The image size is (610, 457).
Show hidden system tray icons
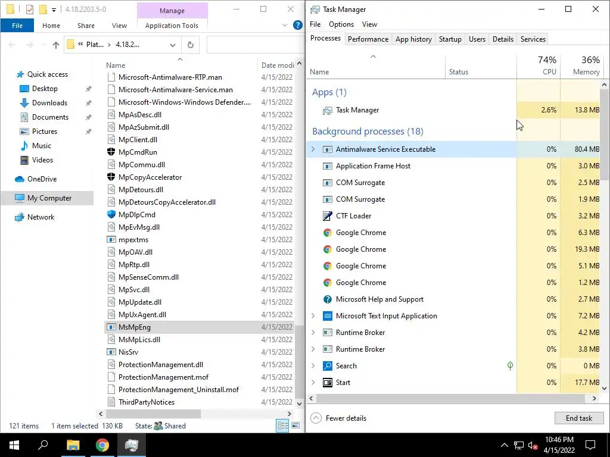(504, 445)
